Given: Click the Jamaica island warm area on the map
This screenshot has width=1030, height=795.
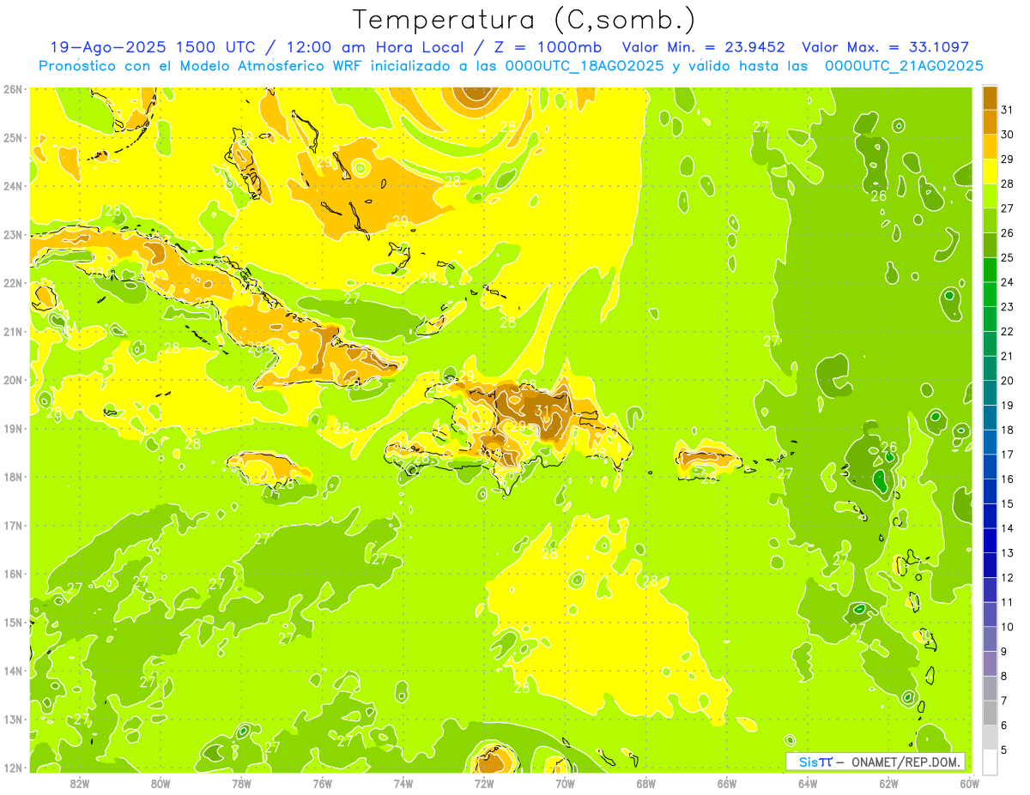Looking at the screenshot, I should click(268, 468).
